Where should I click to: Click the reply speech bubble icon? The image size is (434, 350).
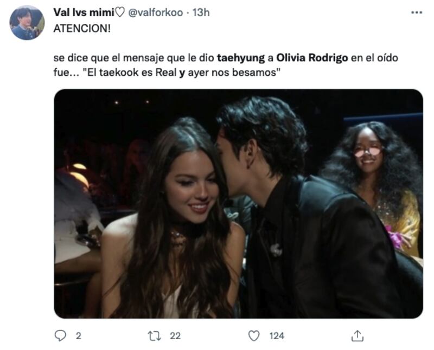click(61, 336)
